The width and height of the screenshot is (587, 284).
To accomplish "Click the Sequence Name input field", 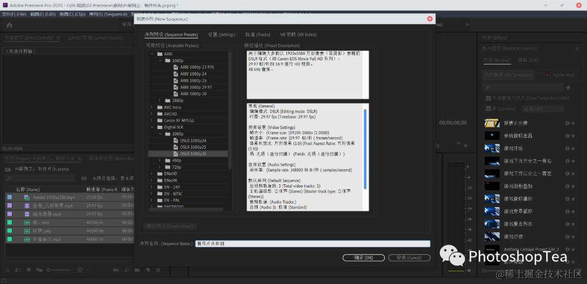I will point(313,244).
